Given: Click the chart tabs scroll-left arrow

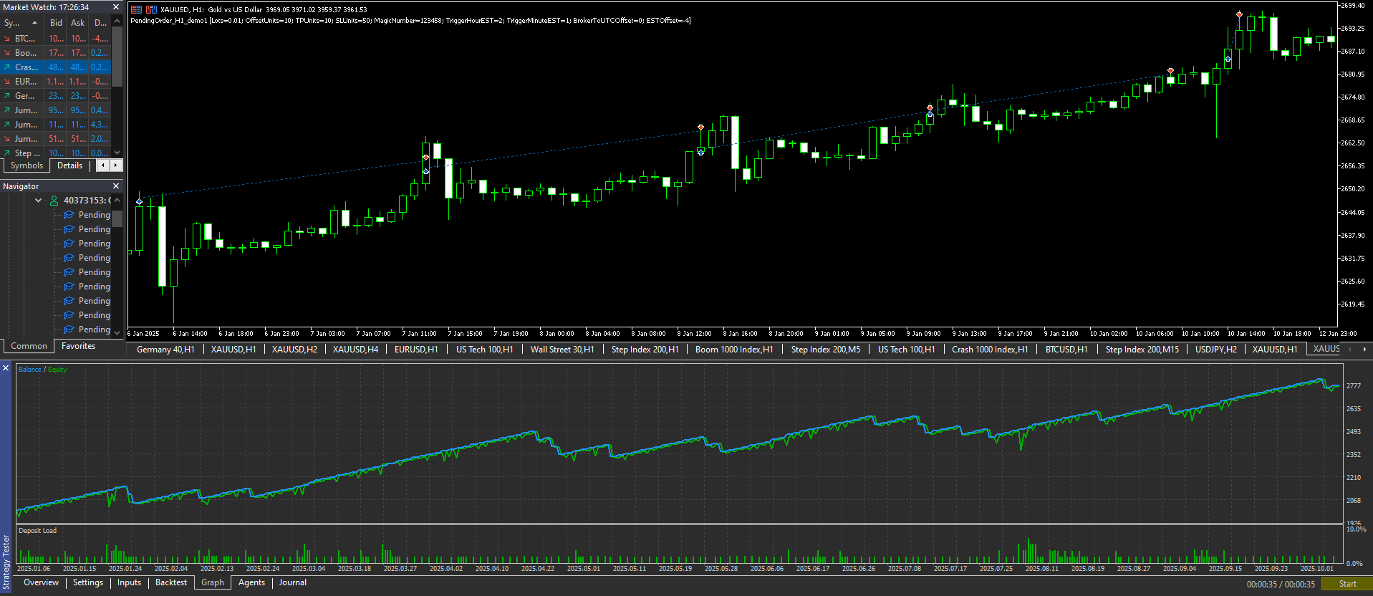Looking at the screenshot, I should click(x=1350, y=350).
